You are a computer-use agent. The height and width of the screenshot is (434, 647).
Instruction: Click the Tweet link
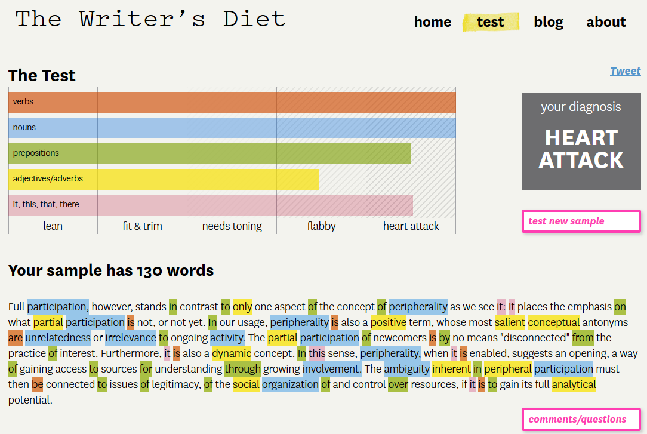(x=625, y=71)
